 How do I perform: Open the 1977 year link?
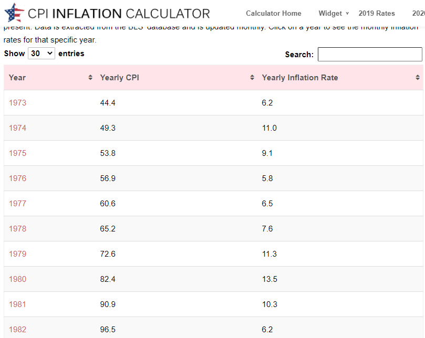[x=17, y=204]
